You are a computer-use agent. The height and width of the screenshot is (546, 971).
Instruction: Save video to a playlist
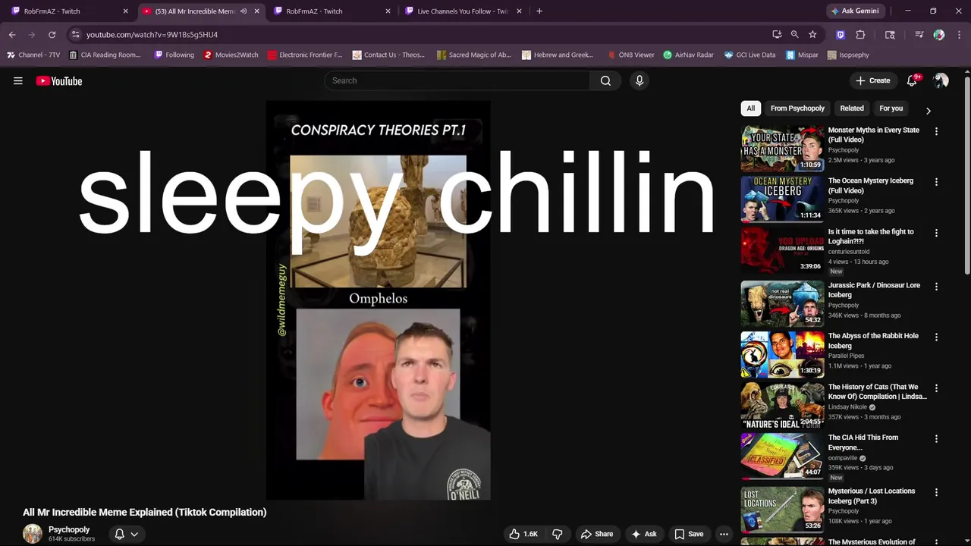coord(689,534)
